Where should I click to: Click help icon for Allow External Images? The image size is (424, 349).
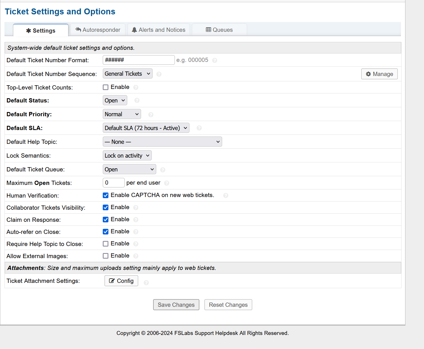click(x=136, y=256)
